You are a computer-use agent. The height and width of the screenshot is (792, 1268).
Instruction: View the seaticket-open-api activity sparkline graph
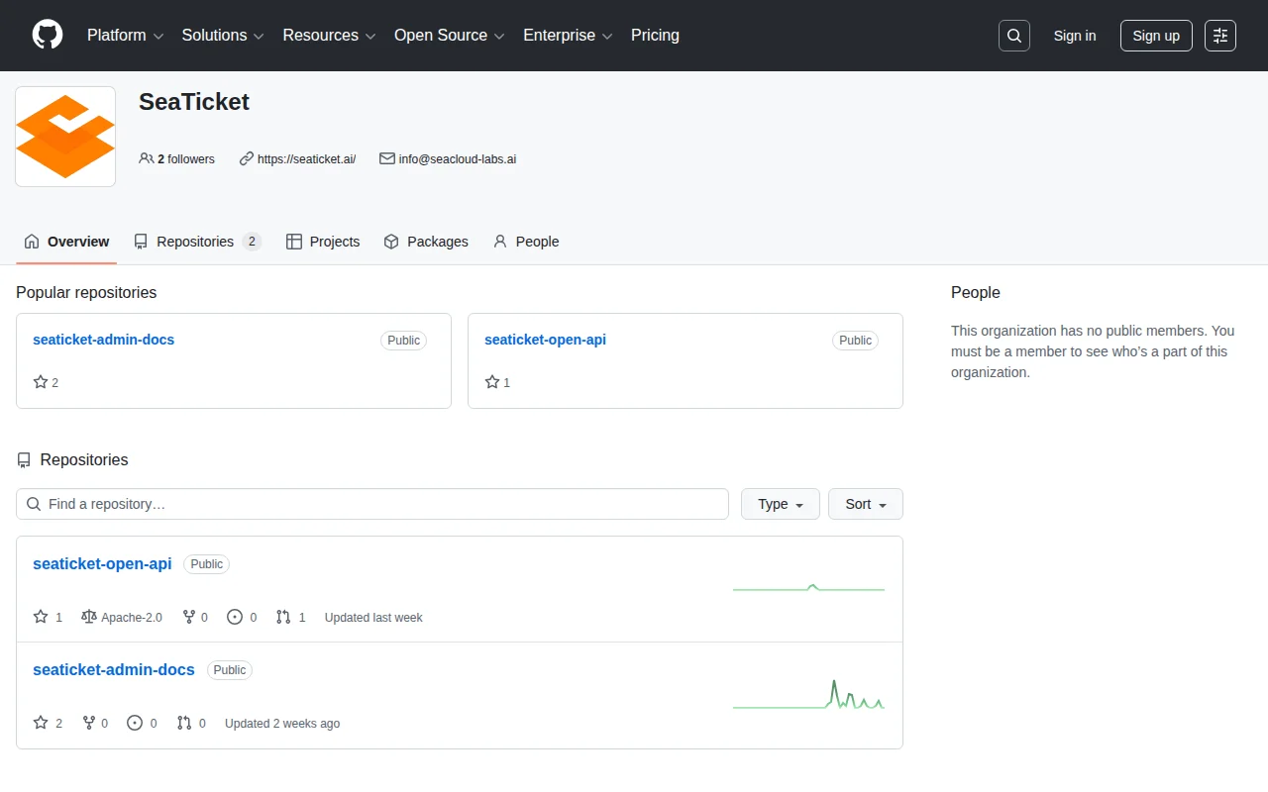tap(808, 588)
